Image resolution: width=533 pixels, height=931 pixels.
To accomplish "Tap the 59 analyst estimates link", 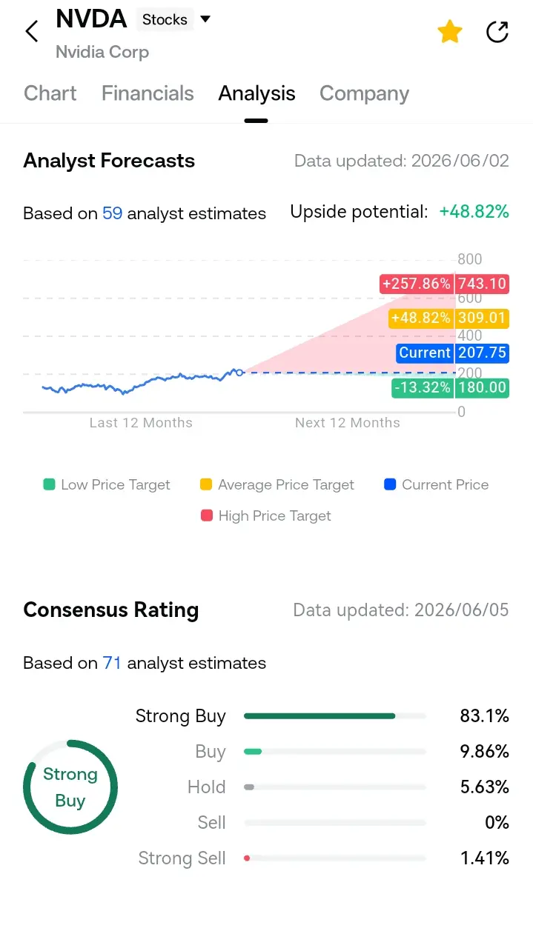I will click(x=112, y=213).
